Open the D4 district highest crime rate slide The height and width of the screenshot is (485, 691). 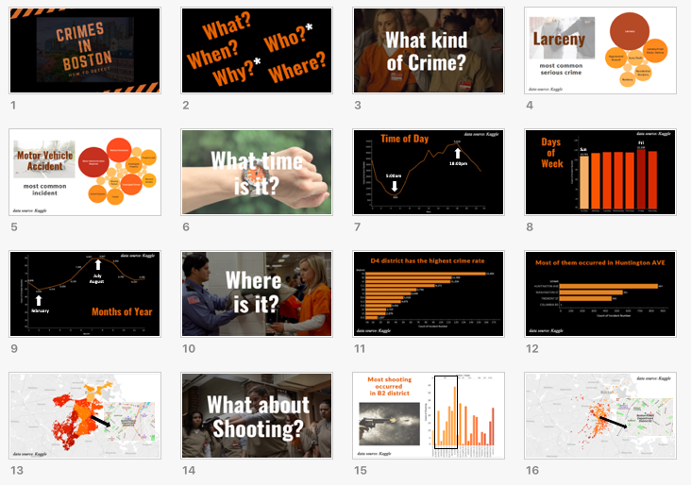point(429,293)
